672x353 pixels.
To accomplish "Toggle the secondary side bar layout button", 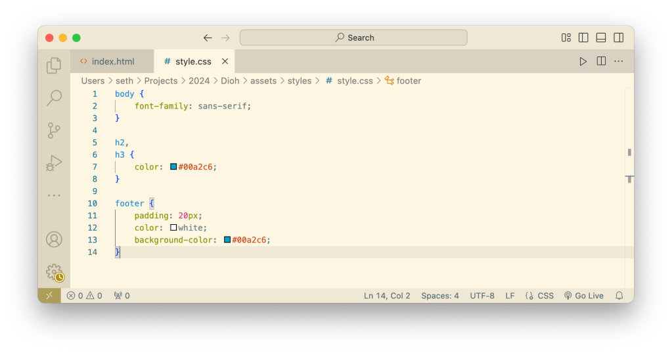I will [619, 37].
